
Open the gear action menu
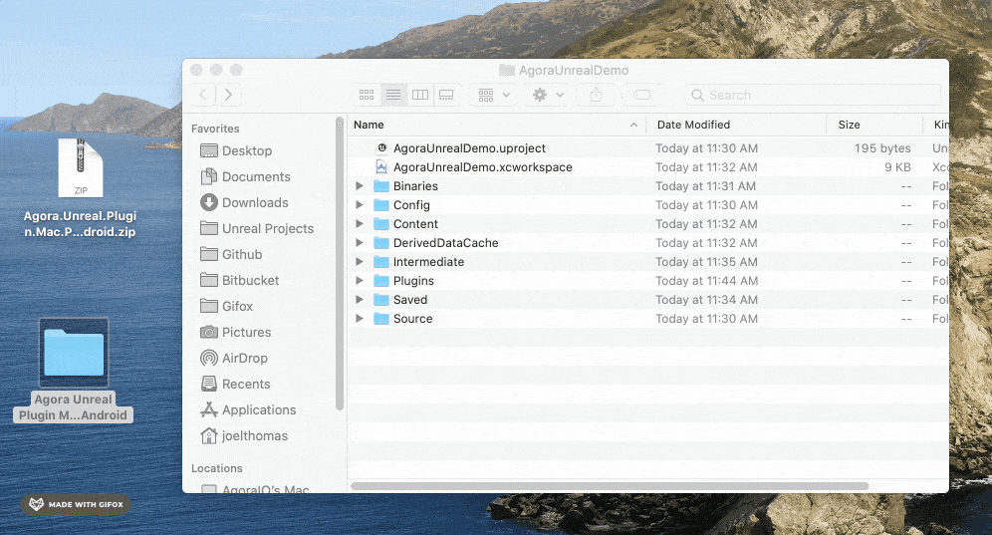tap(547, 95)
